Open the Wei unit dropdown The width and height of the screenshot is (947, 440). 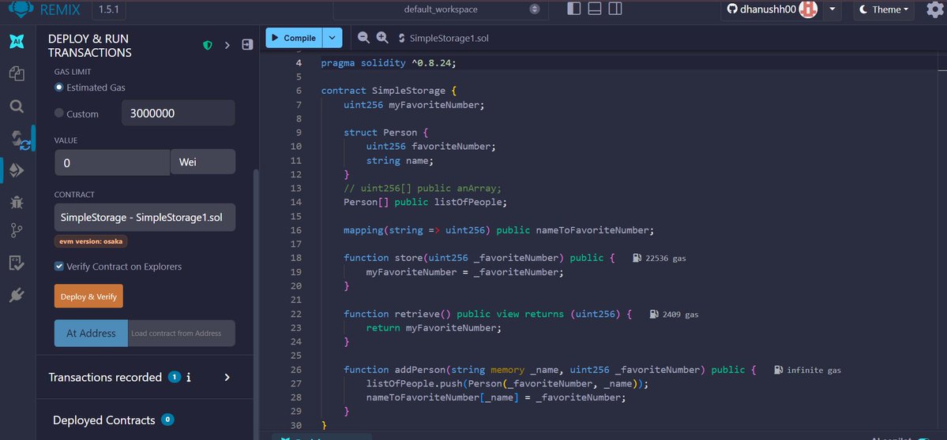203,162
